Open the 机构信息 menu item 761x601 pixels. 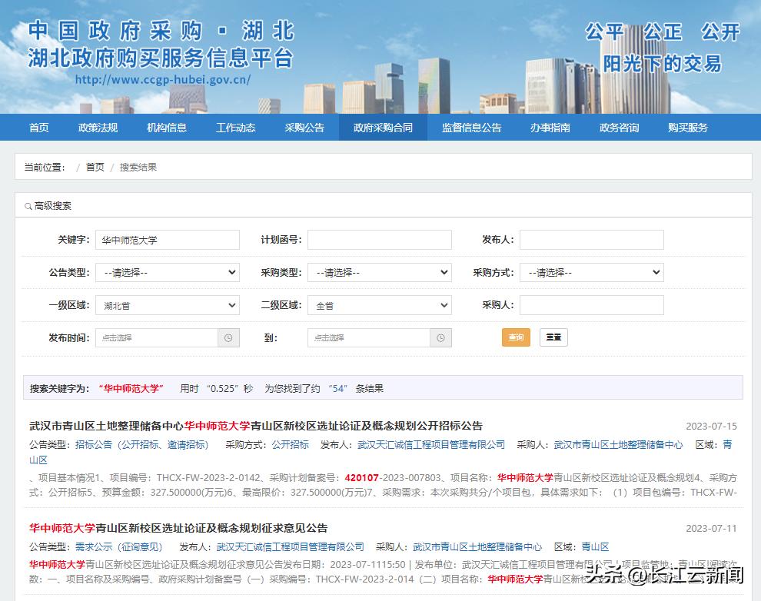pos(167,128)
